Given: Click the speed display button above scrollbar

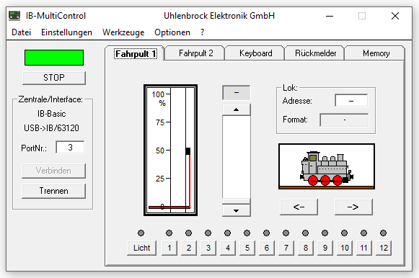Looking at the screenshot, I should 237,93.
